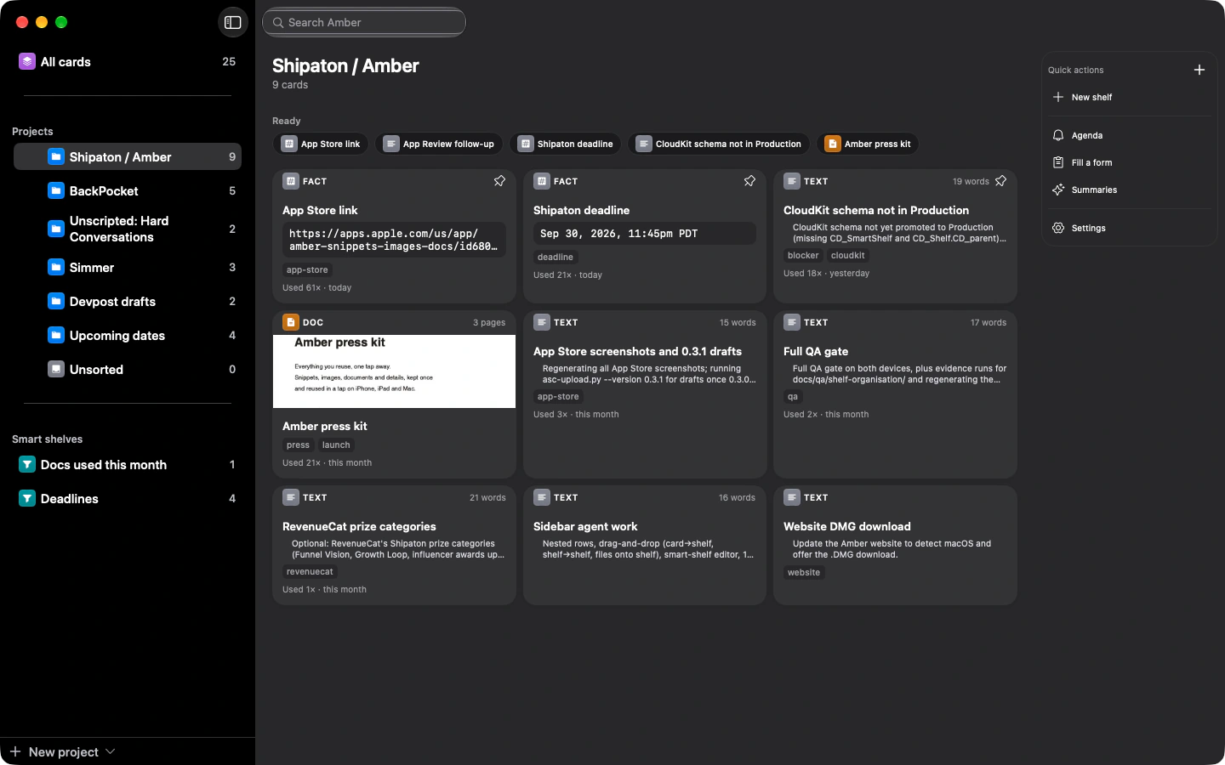Open the Sidebar agent work card title
Viewport: 1225px width, 765px height.
pos(585,526)
